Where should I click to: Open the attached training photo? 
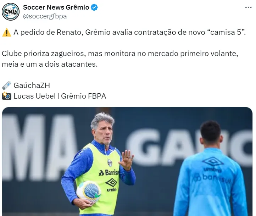[x=127, y=161]
